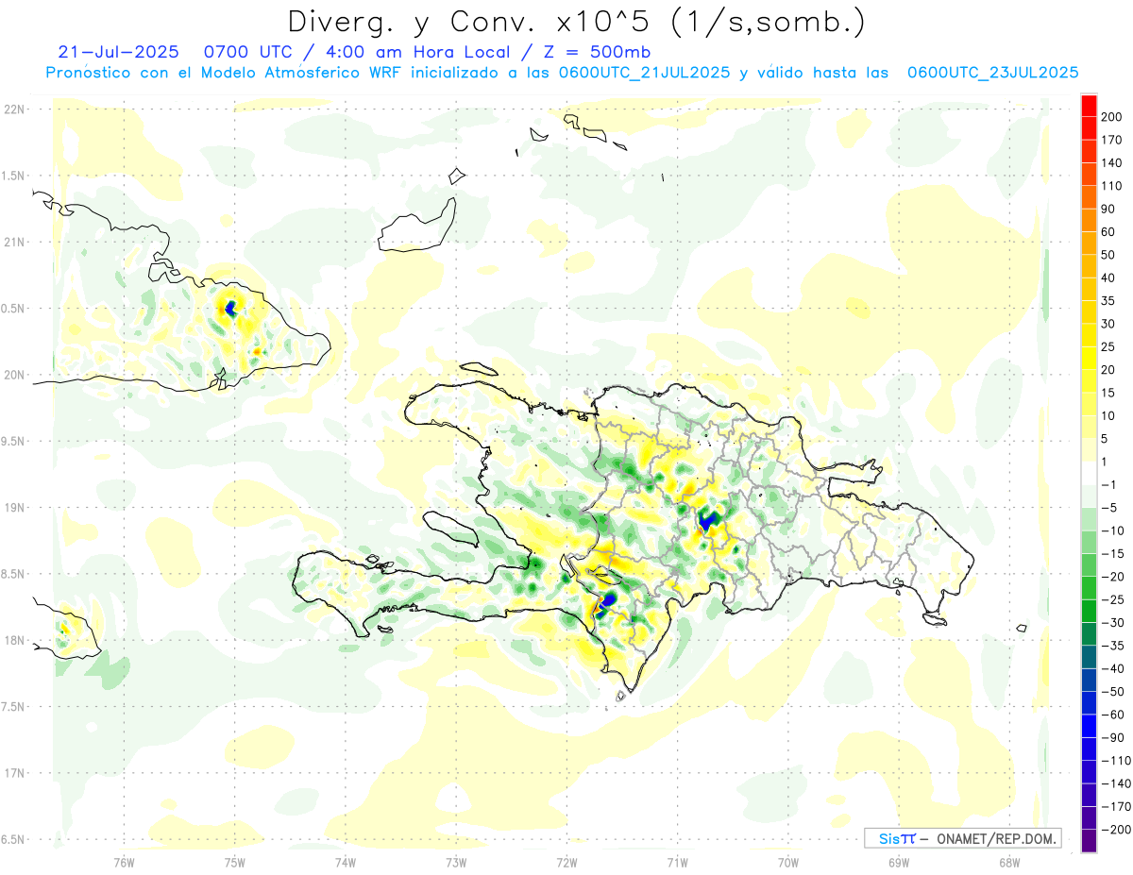Click the "70W" longitude label
Image resolution: width=1133 pixels, height=875 pixels.
pos(788,862)
